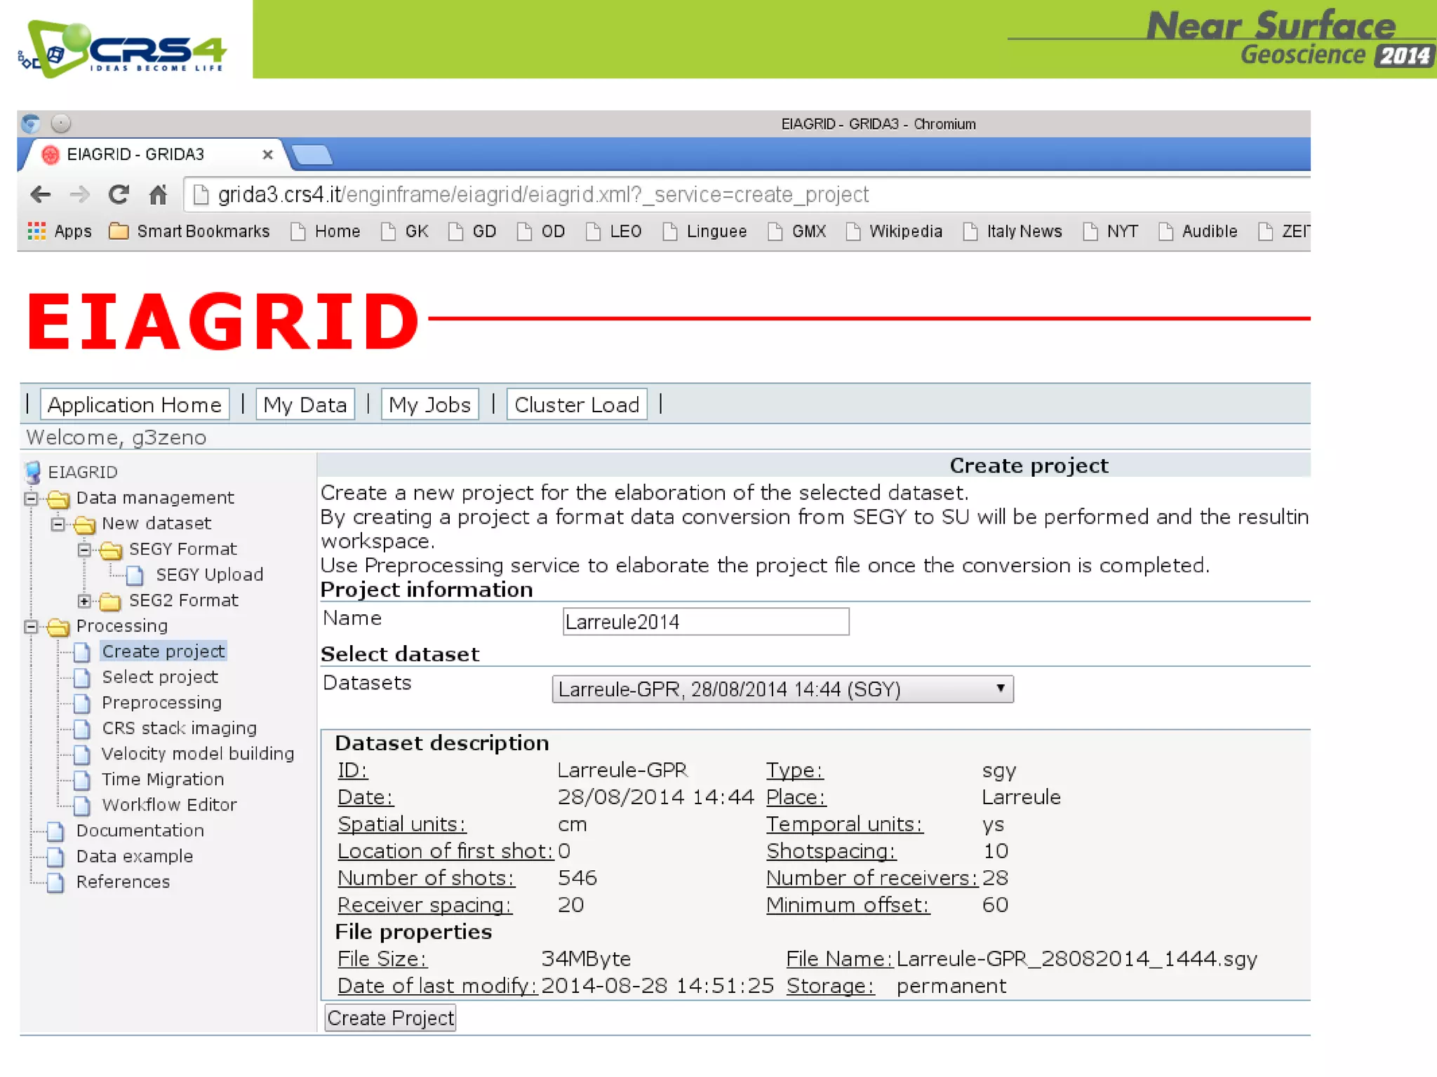1437x1077 pixels.
Task: Click the EIAGRID root tree icon
Action: [x=33, y=472]
